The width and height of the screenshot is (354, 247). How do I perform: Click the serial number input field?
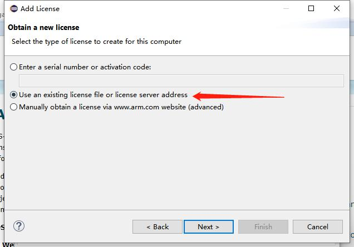[181, 81]
